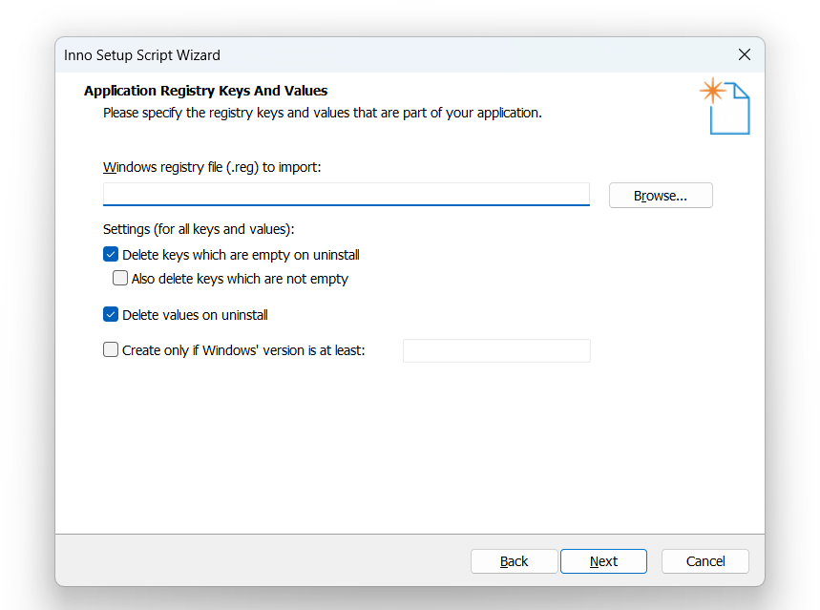Click the Browse... button

(661, 195)
